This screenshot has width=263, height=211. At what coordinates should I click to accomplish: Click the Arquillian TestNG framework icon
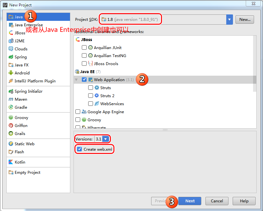90,55
